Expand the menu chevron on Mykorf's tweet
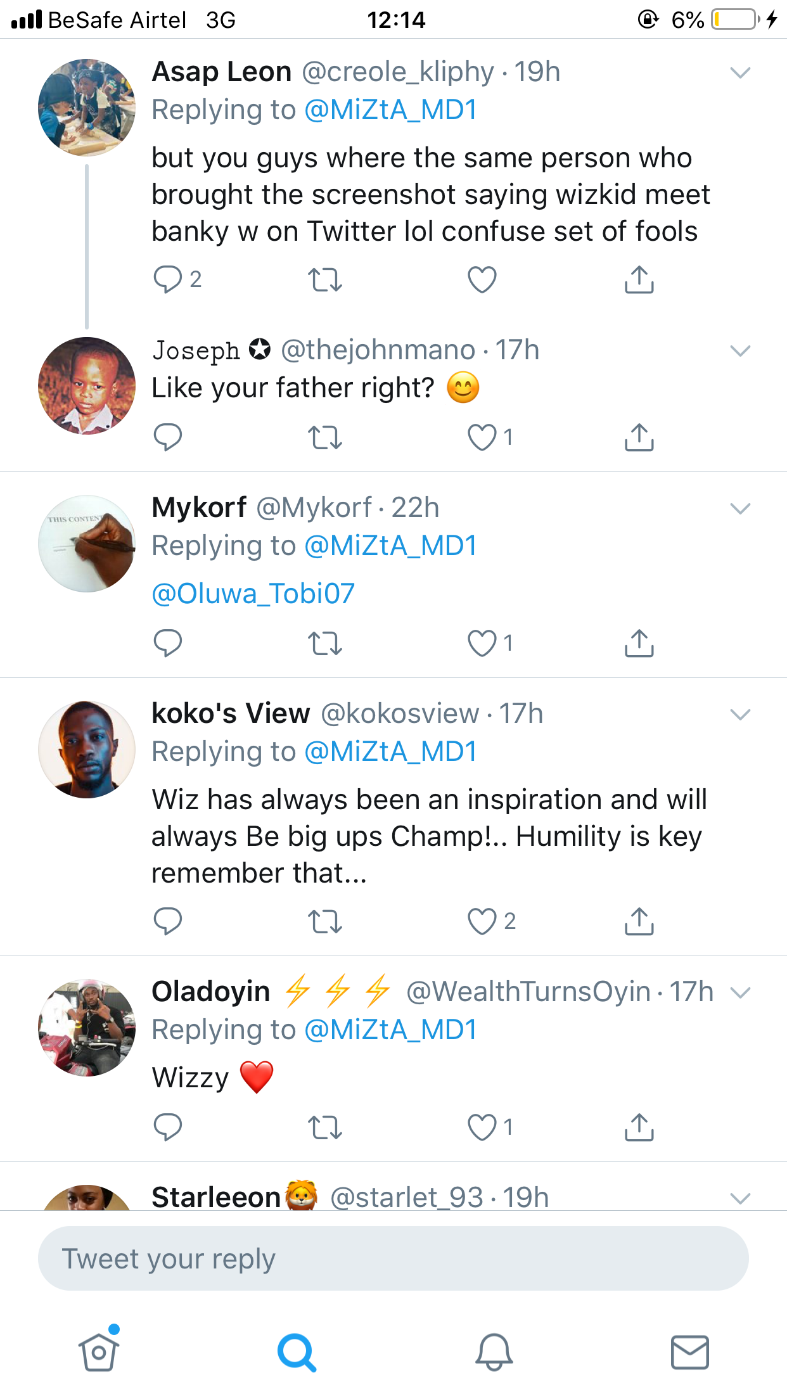 [x=740, y=508]
